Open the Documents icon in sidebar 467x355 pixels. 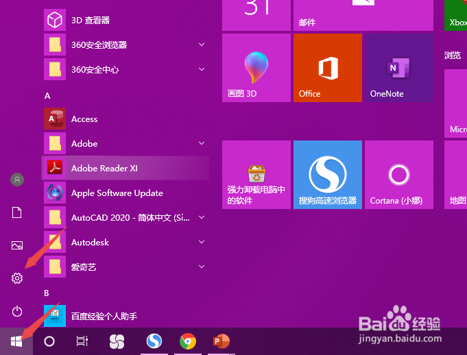(17, 212)
